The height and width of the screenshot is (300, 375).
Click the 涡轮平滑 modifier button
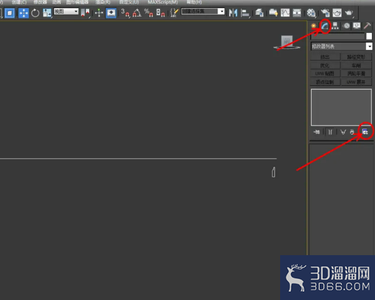point(356,73)
